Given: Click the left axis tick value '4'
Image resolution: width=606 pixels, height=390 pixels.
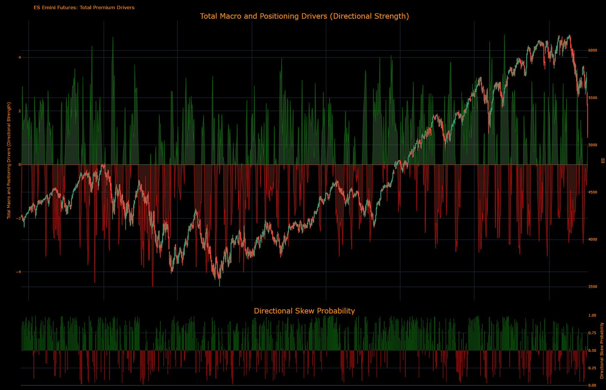Looking at the screenshot, I should pos(20,57).
